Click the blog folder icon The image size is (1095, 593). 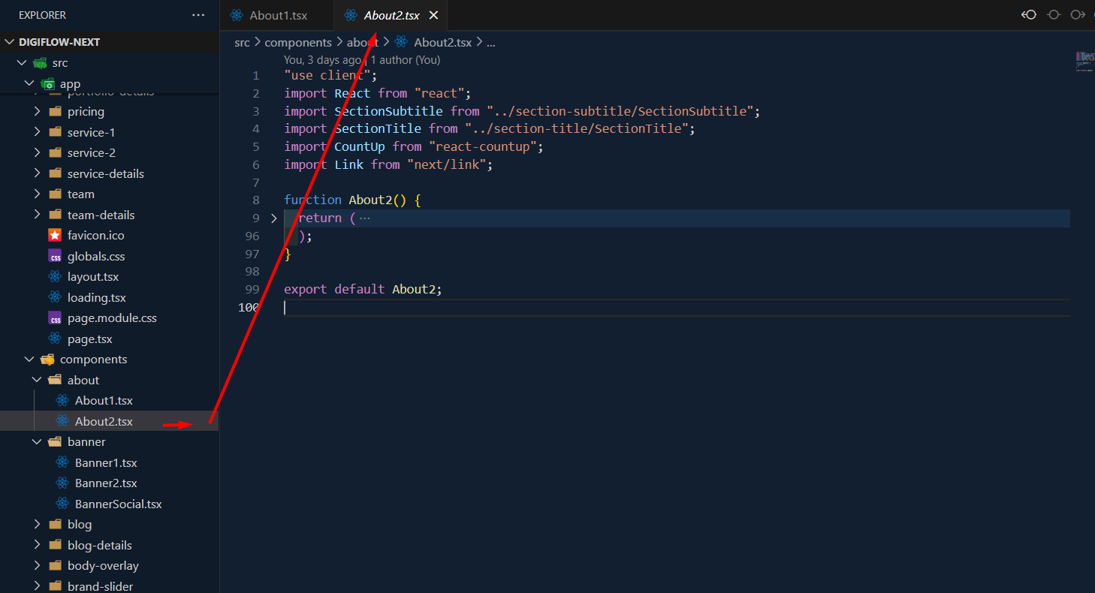[55, 525]
